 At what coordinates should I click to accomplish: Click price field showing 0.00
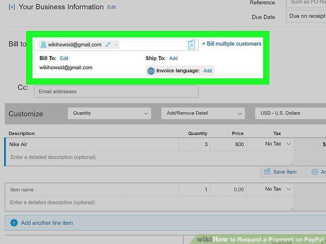pyautogui.click(x=228, y=189)
